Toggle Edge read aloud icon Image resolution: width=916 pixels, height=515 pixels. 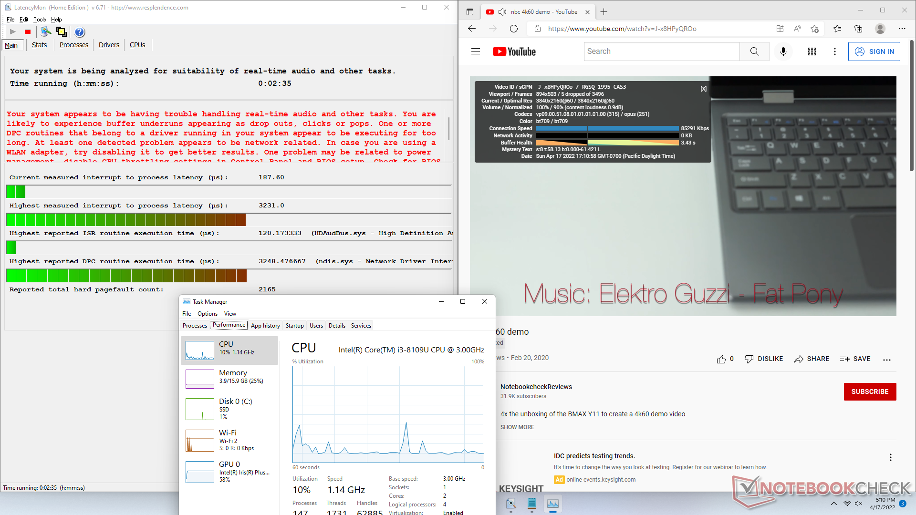pyautogui.click(x=797, y=29)
